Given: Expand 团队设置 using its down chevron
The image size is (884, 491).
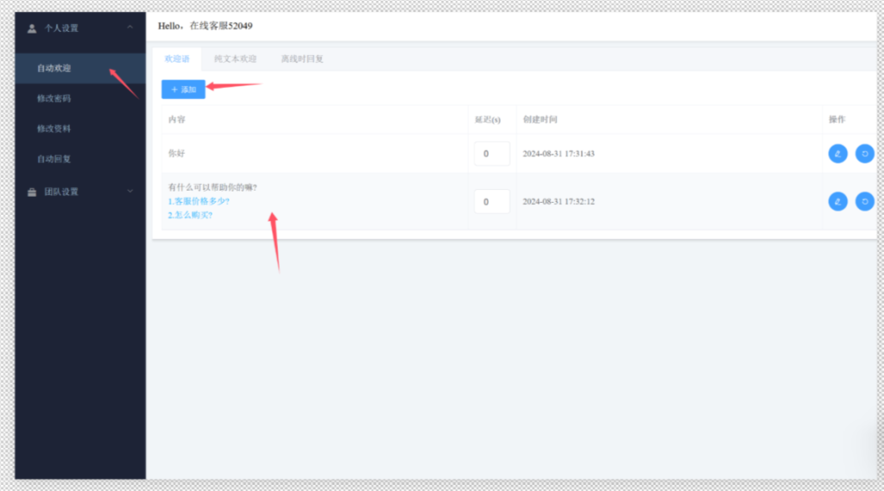Looking at the screenshot, I should [x=129, y=192].
